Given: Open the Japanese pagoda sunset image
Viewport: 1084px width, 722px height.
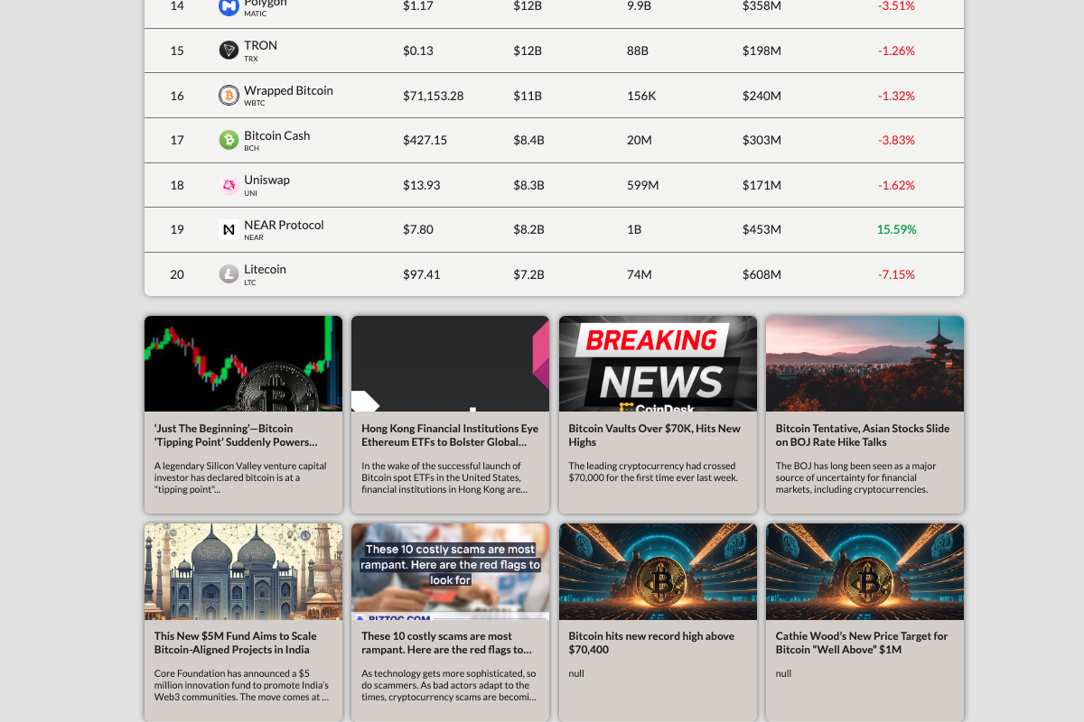Looking at the screenshot, I should click(864, 364).
